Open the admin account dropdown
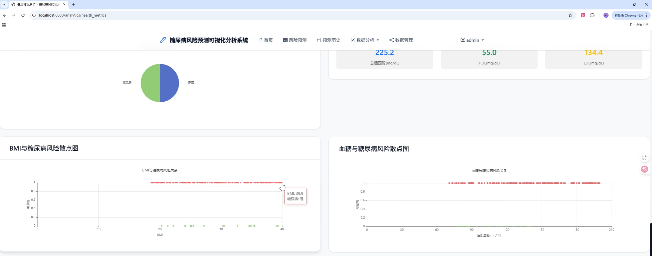 [x=472, y=40]
